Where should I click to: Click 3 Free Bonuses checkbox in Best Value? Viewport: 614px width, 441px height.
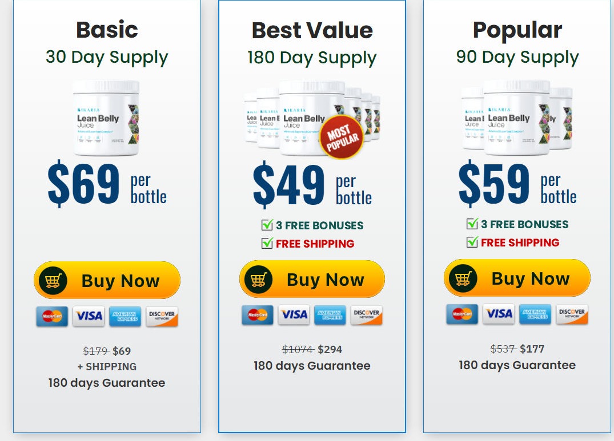click(267, 225)
